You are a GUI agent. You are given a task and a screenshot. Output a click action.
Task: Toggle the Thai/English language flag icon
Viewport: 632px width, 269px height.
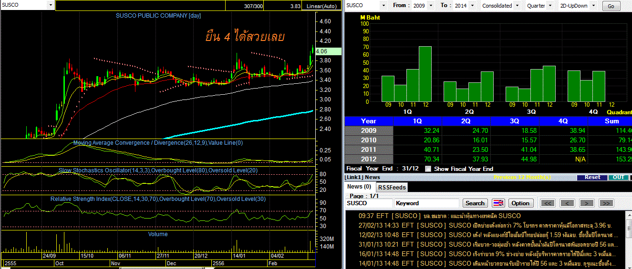[x=498, y=203]
